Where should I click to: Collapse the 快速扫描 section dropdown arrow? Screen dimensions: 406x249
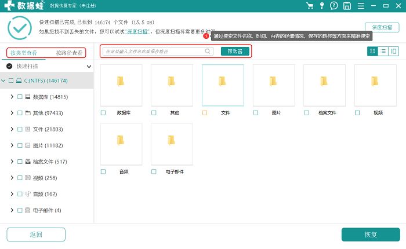tap(89, 67)
